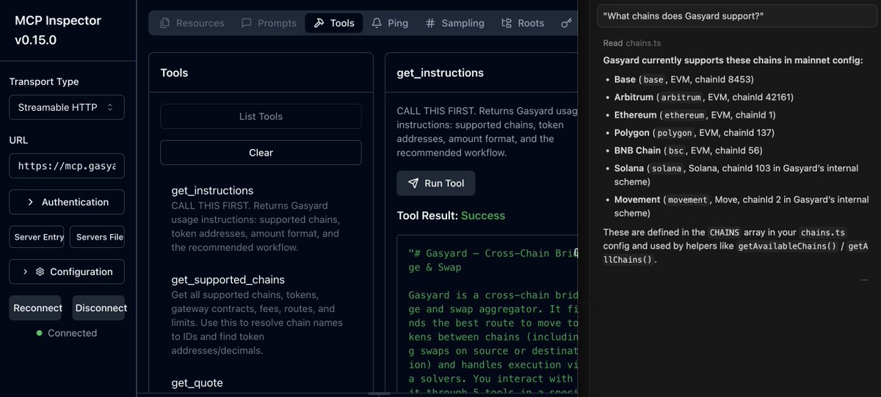Click the green Connected status dot

click(x=40, y=333)
